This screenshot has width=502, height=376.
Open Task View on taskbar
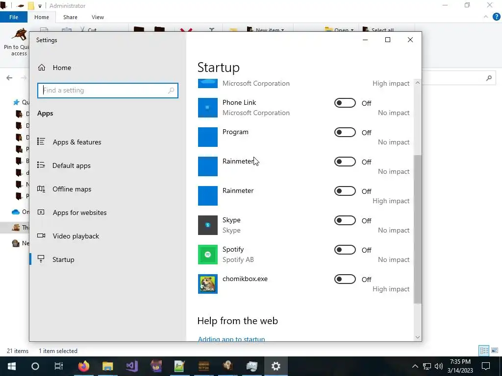coord(59,366)
